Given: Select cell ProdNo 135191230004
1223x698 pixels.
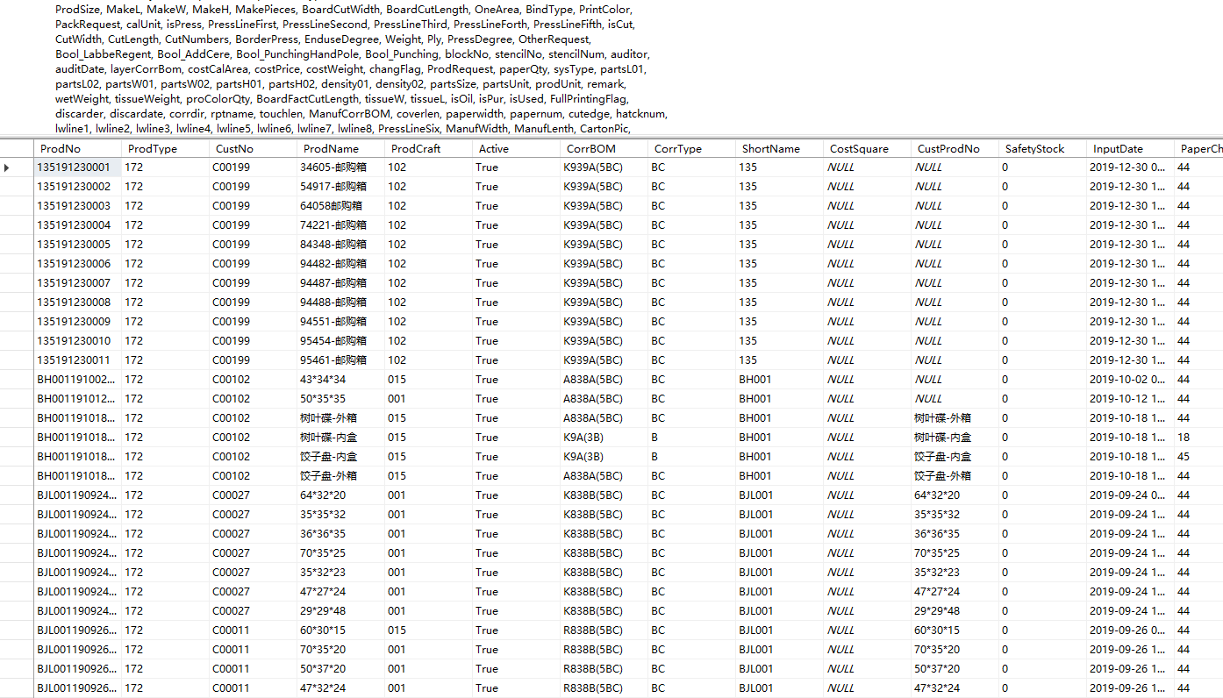Looking at the screenshot, I should pyautogui.click(x=77, y=225).
